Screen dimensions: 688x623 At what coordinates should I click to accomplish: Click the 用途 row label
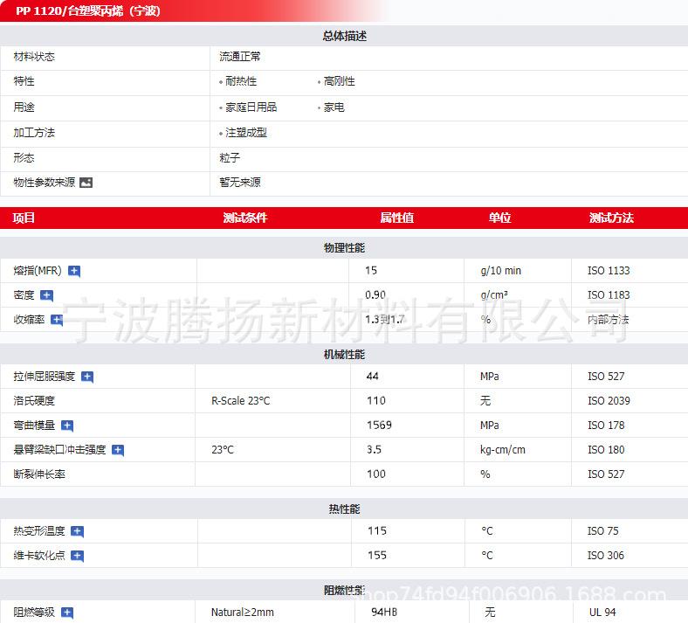coord(24,107)
